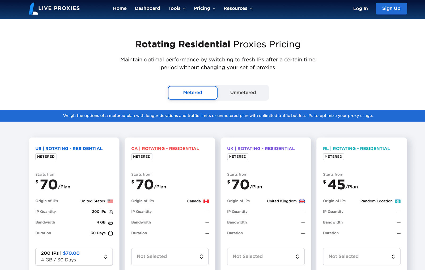Open the Dashboard page

[147, 8]
